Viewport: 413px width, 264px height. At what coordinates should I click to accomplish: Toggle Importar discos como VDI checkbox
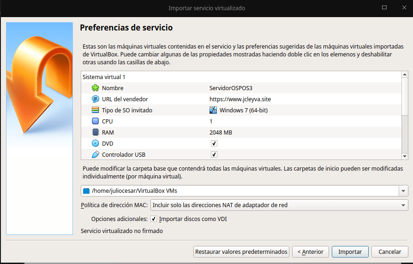[x=154, y=219]
